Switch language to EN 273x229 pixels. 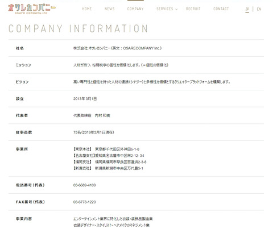click(259, 9)
